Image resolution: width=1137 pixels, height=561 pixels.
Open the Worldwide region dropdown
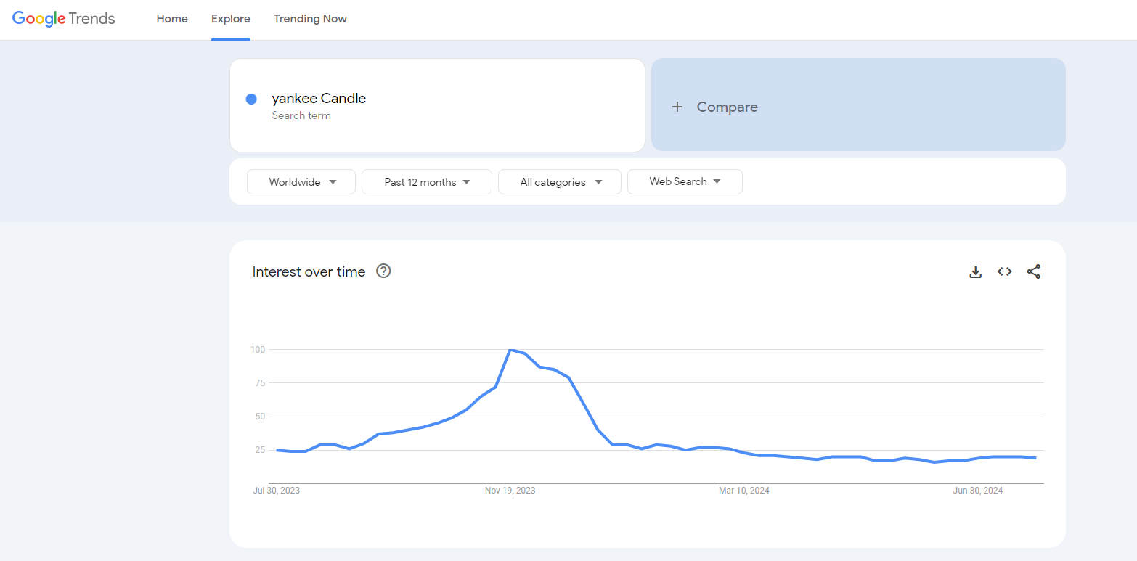pyautogui.click(x=301, y=182)
